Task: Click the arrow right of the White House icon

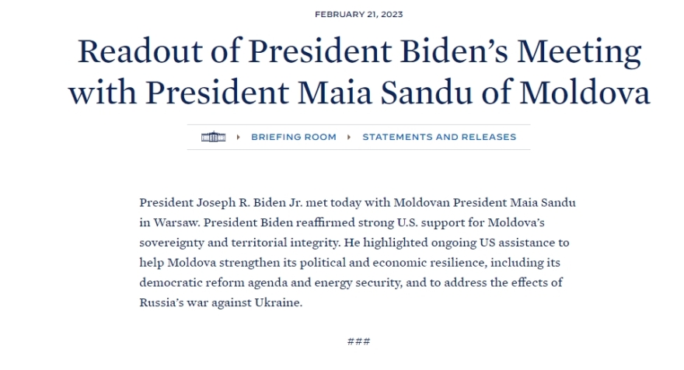Action: click(238, 137)
